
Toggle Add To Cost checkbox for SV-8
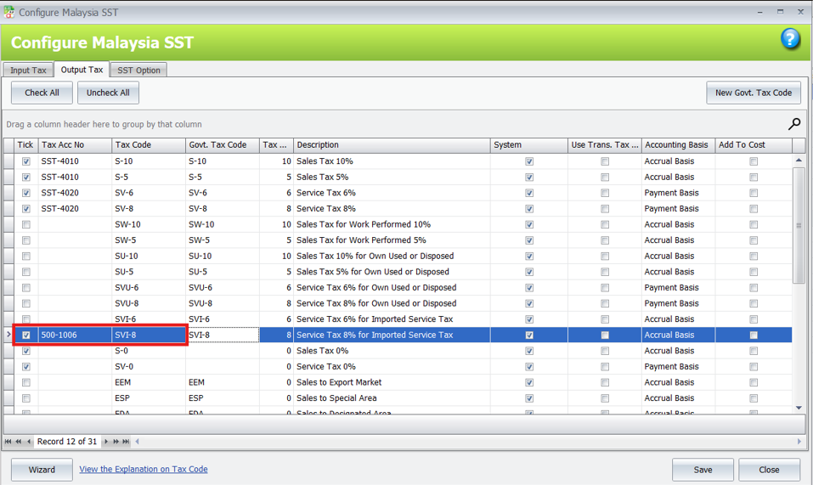point(754,209)
